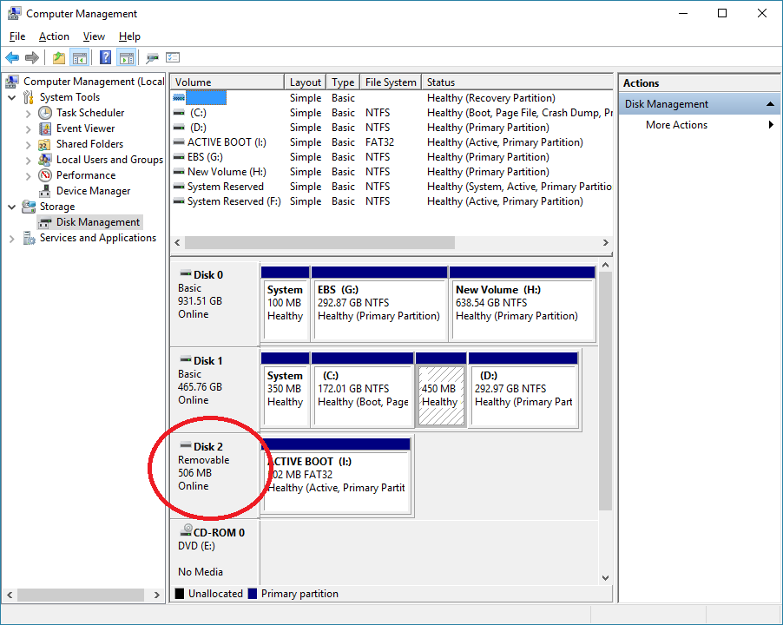Click the System Tools wrench icon

tap(29, 97)
